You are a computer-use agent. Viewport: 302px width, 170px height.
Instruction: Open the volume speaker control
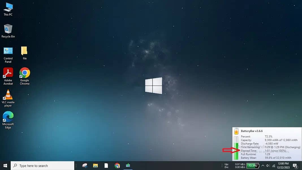(268, 165)
